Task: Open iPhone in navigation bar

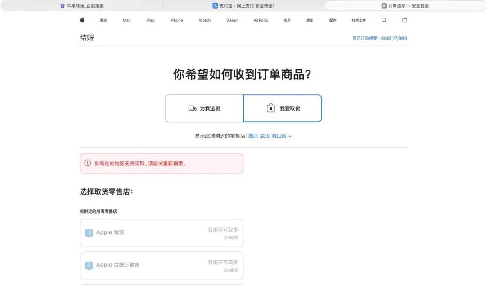Action: [x=177, y=20]
